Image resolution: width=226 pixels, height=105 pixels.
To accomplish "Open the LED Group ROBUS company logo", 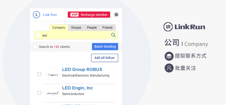I will pyautogui.click(x=53, y=75).
